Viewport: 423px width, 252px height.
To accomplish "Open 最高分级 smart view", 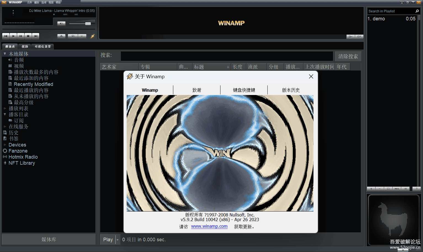I will 24,102.
